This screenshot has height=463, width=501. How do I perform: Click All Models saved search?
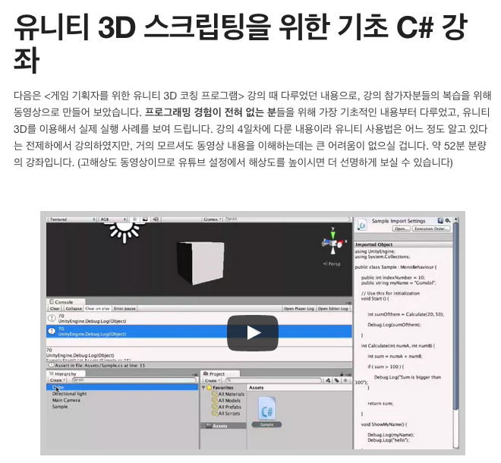(226, 400)
